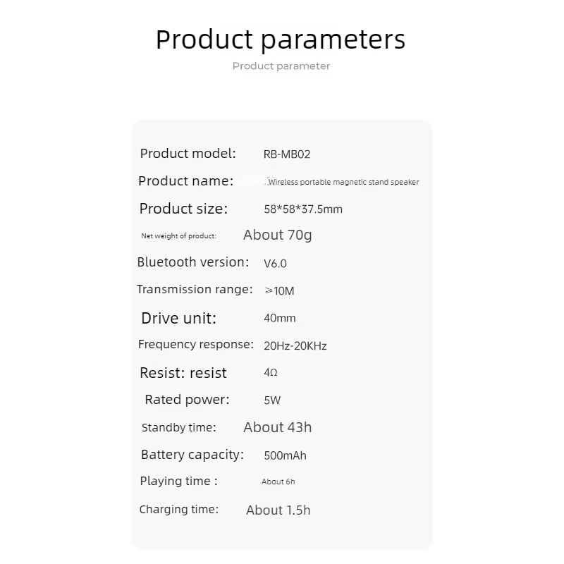Click the "Product parameters" main heading
The height and width of the screenshot is (564, 564).
click(x=281, y=40)
